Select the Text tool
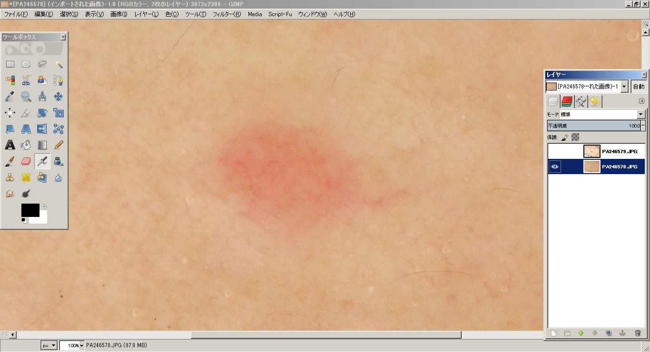650x352 pixels. click(10, 145)
